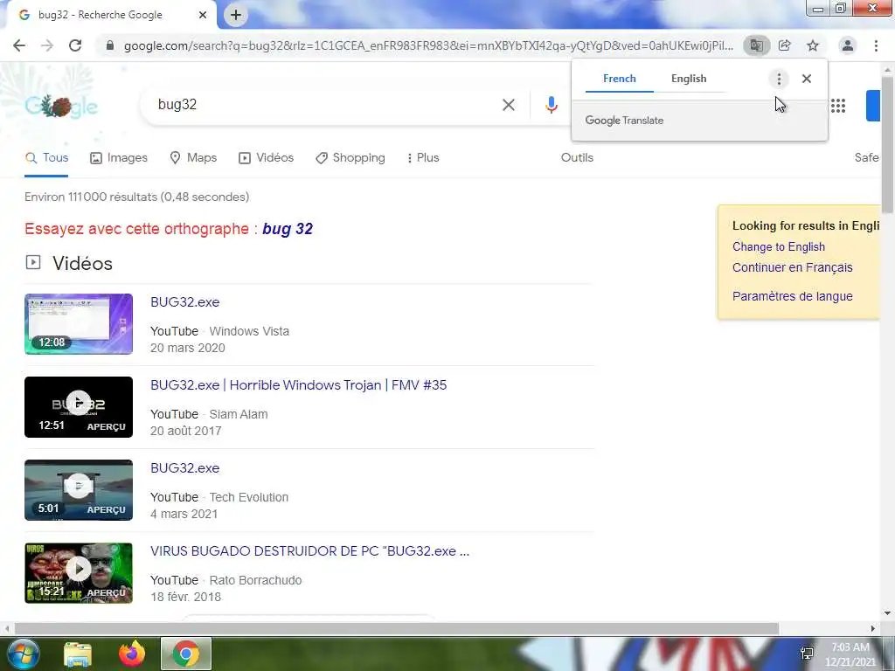Screen dimensions: 895x671
Task: Click the 12:08 video thumbnail
Action: pyautogui.click(x=79, y=324)
